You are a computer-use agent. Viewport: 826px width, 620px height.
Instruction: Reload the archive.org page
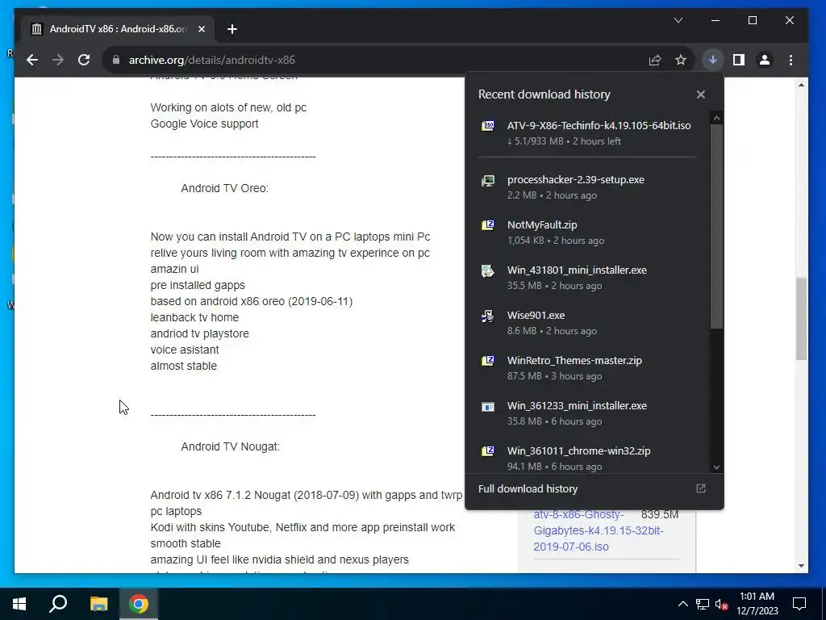[x=84, y=60]
